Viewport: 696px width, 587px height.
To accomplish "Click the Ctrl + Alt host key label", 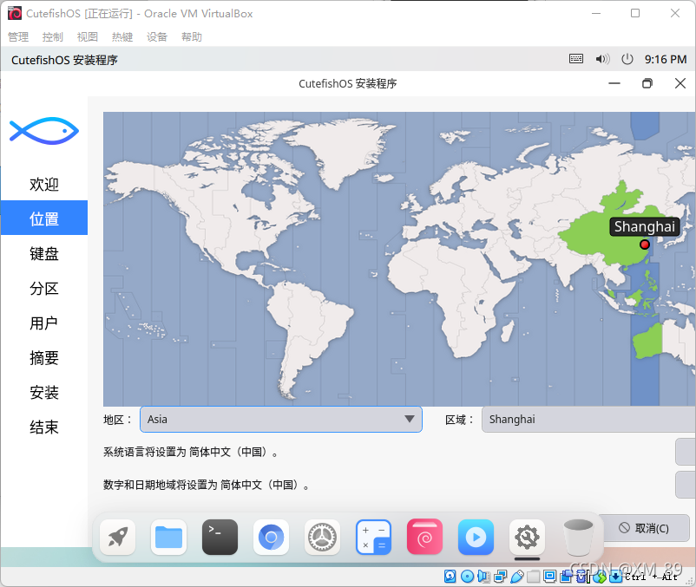I will (x=651, y=577).
